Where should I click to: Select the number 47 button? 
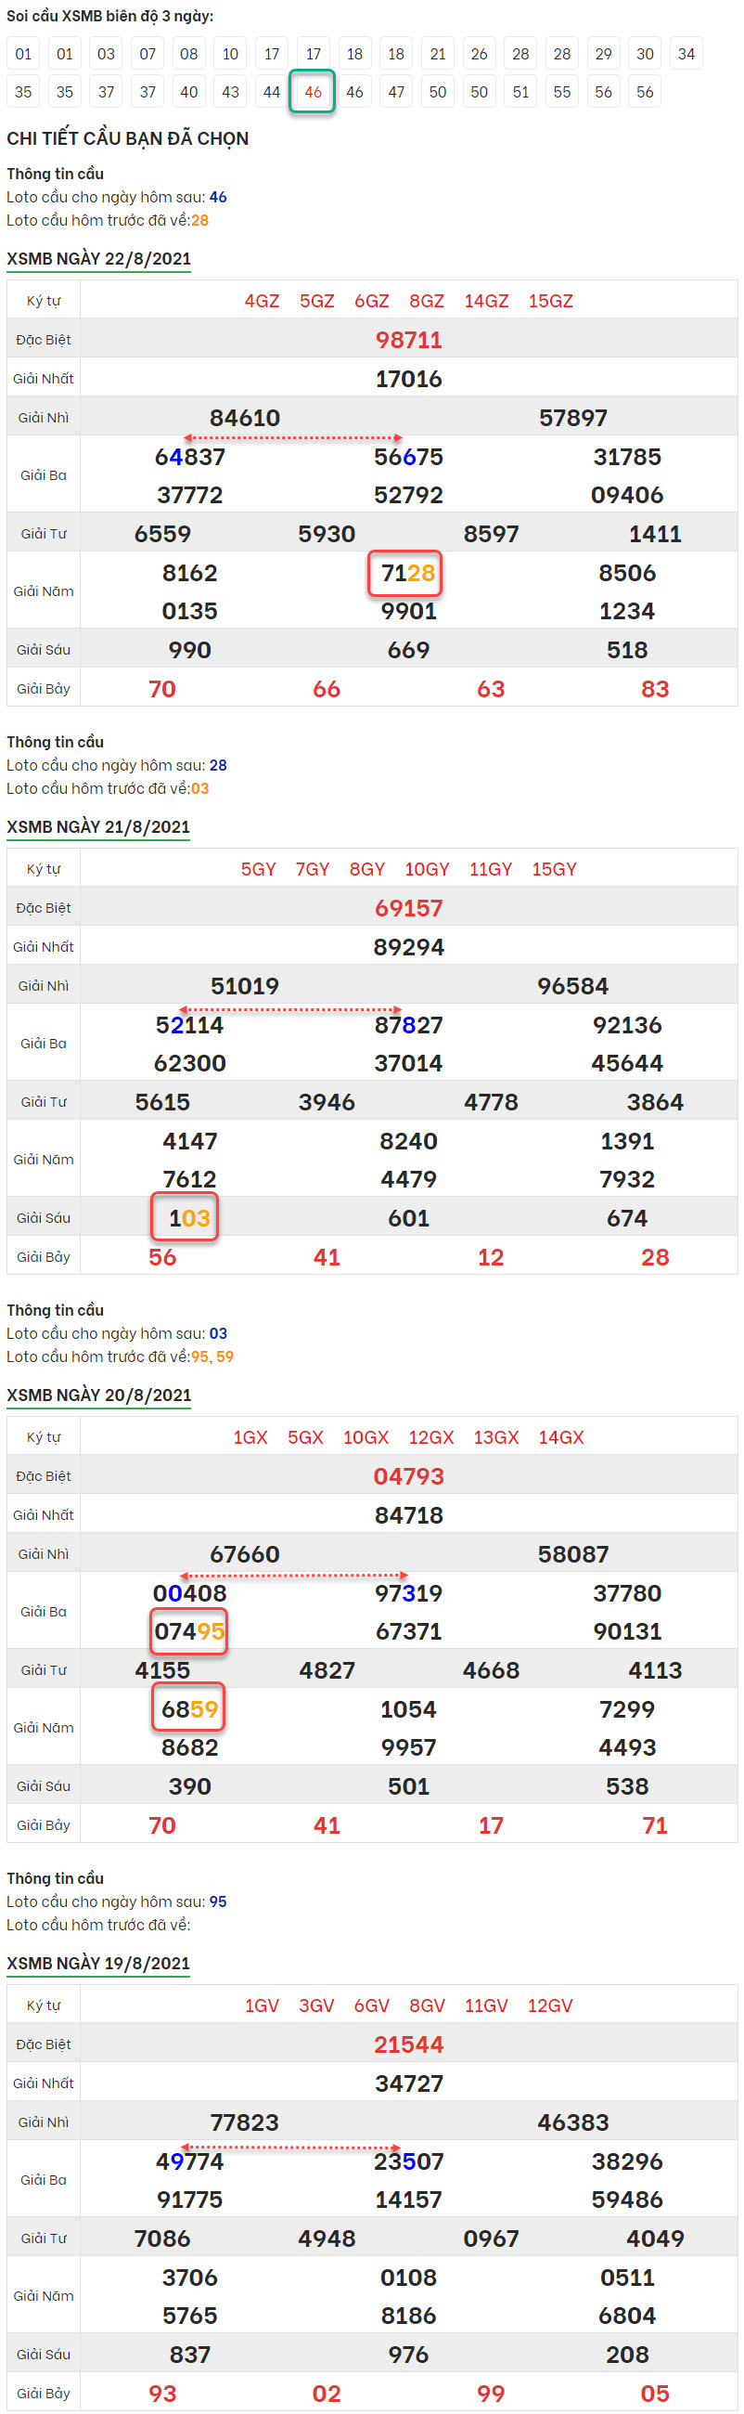pos(396,92)
